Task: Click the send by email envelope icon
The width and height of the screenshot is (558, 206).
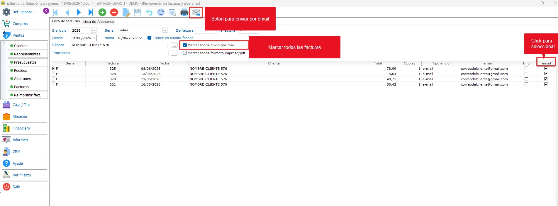Action: point(196,13)
